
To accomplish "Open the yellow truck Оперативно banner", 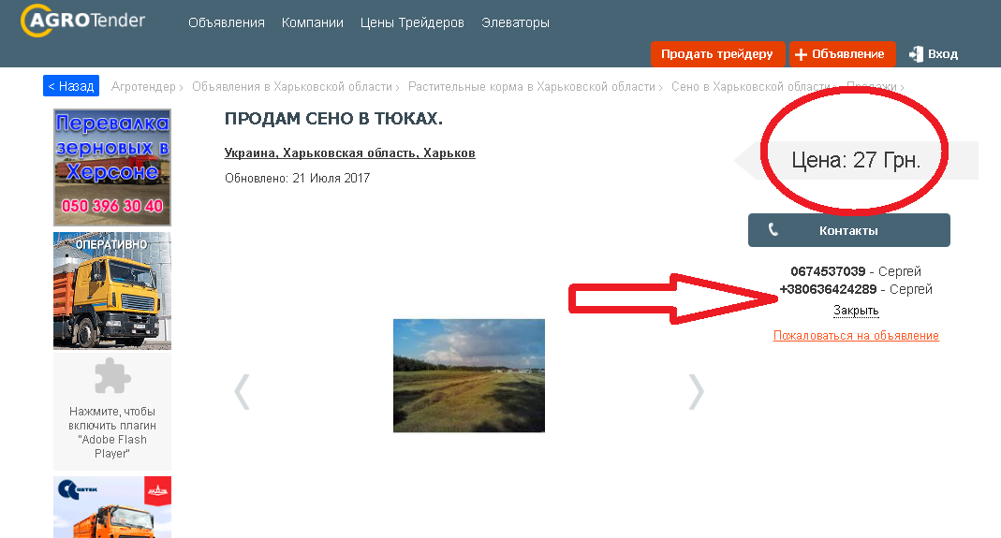I will click(112, 291).
